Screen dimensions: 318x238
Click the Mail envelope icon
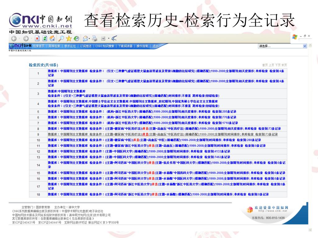(x=85, y=38)
